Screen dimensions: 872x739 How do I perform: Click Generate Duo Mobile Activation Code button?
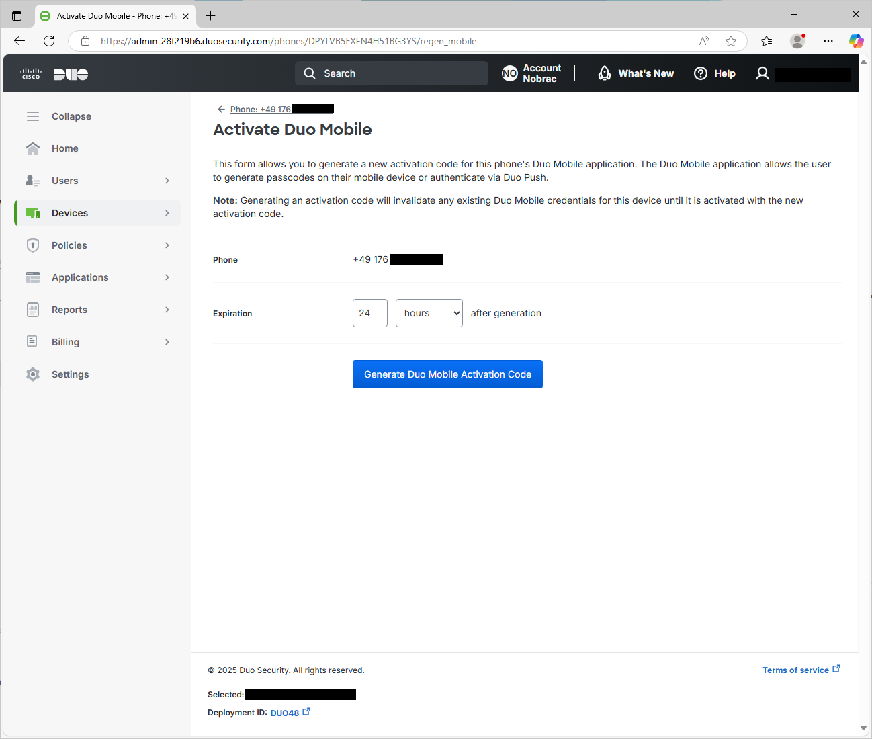447,374
